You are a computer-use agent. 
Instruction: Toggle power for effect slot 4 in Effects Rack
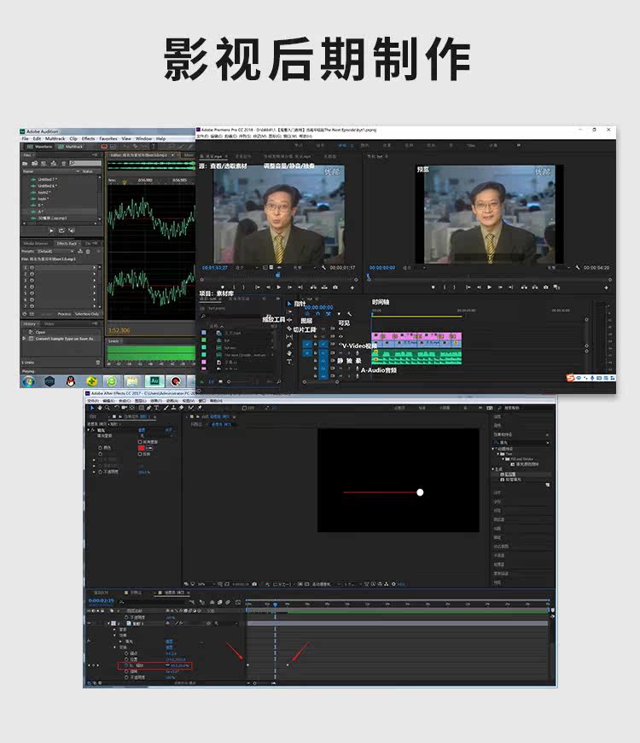tap(32, 287)
